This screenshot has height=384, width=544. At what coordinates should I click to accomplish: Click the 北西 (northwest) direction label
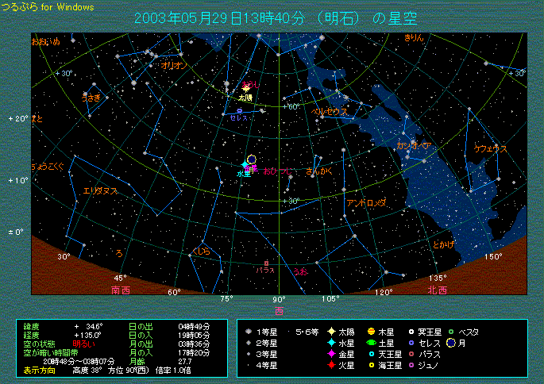pos(437,290)
